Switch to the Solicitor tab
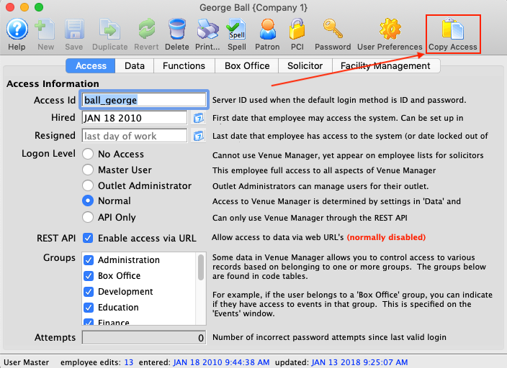 pyautogui.click(x=305, y=66)
